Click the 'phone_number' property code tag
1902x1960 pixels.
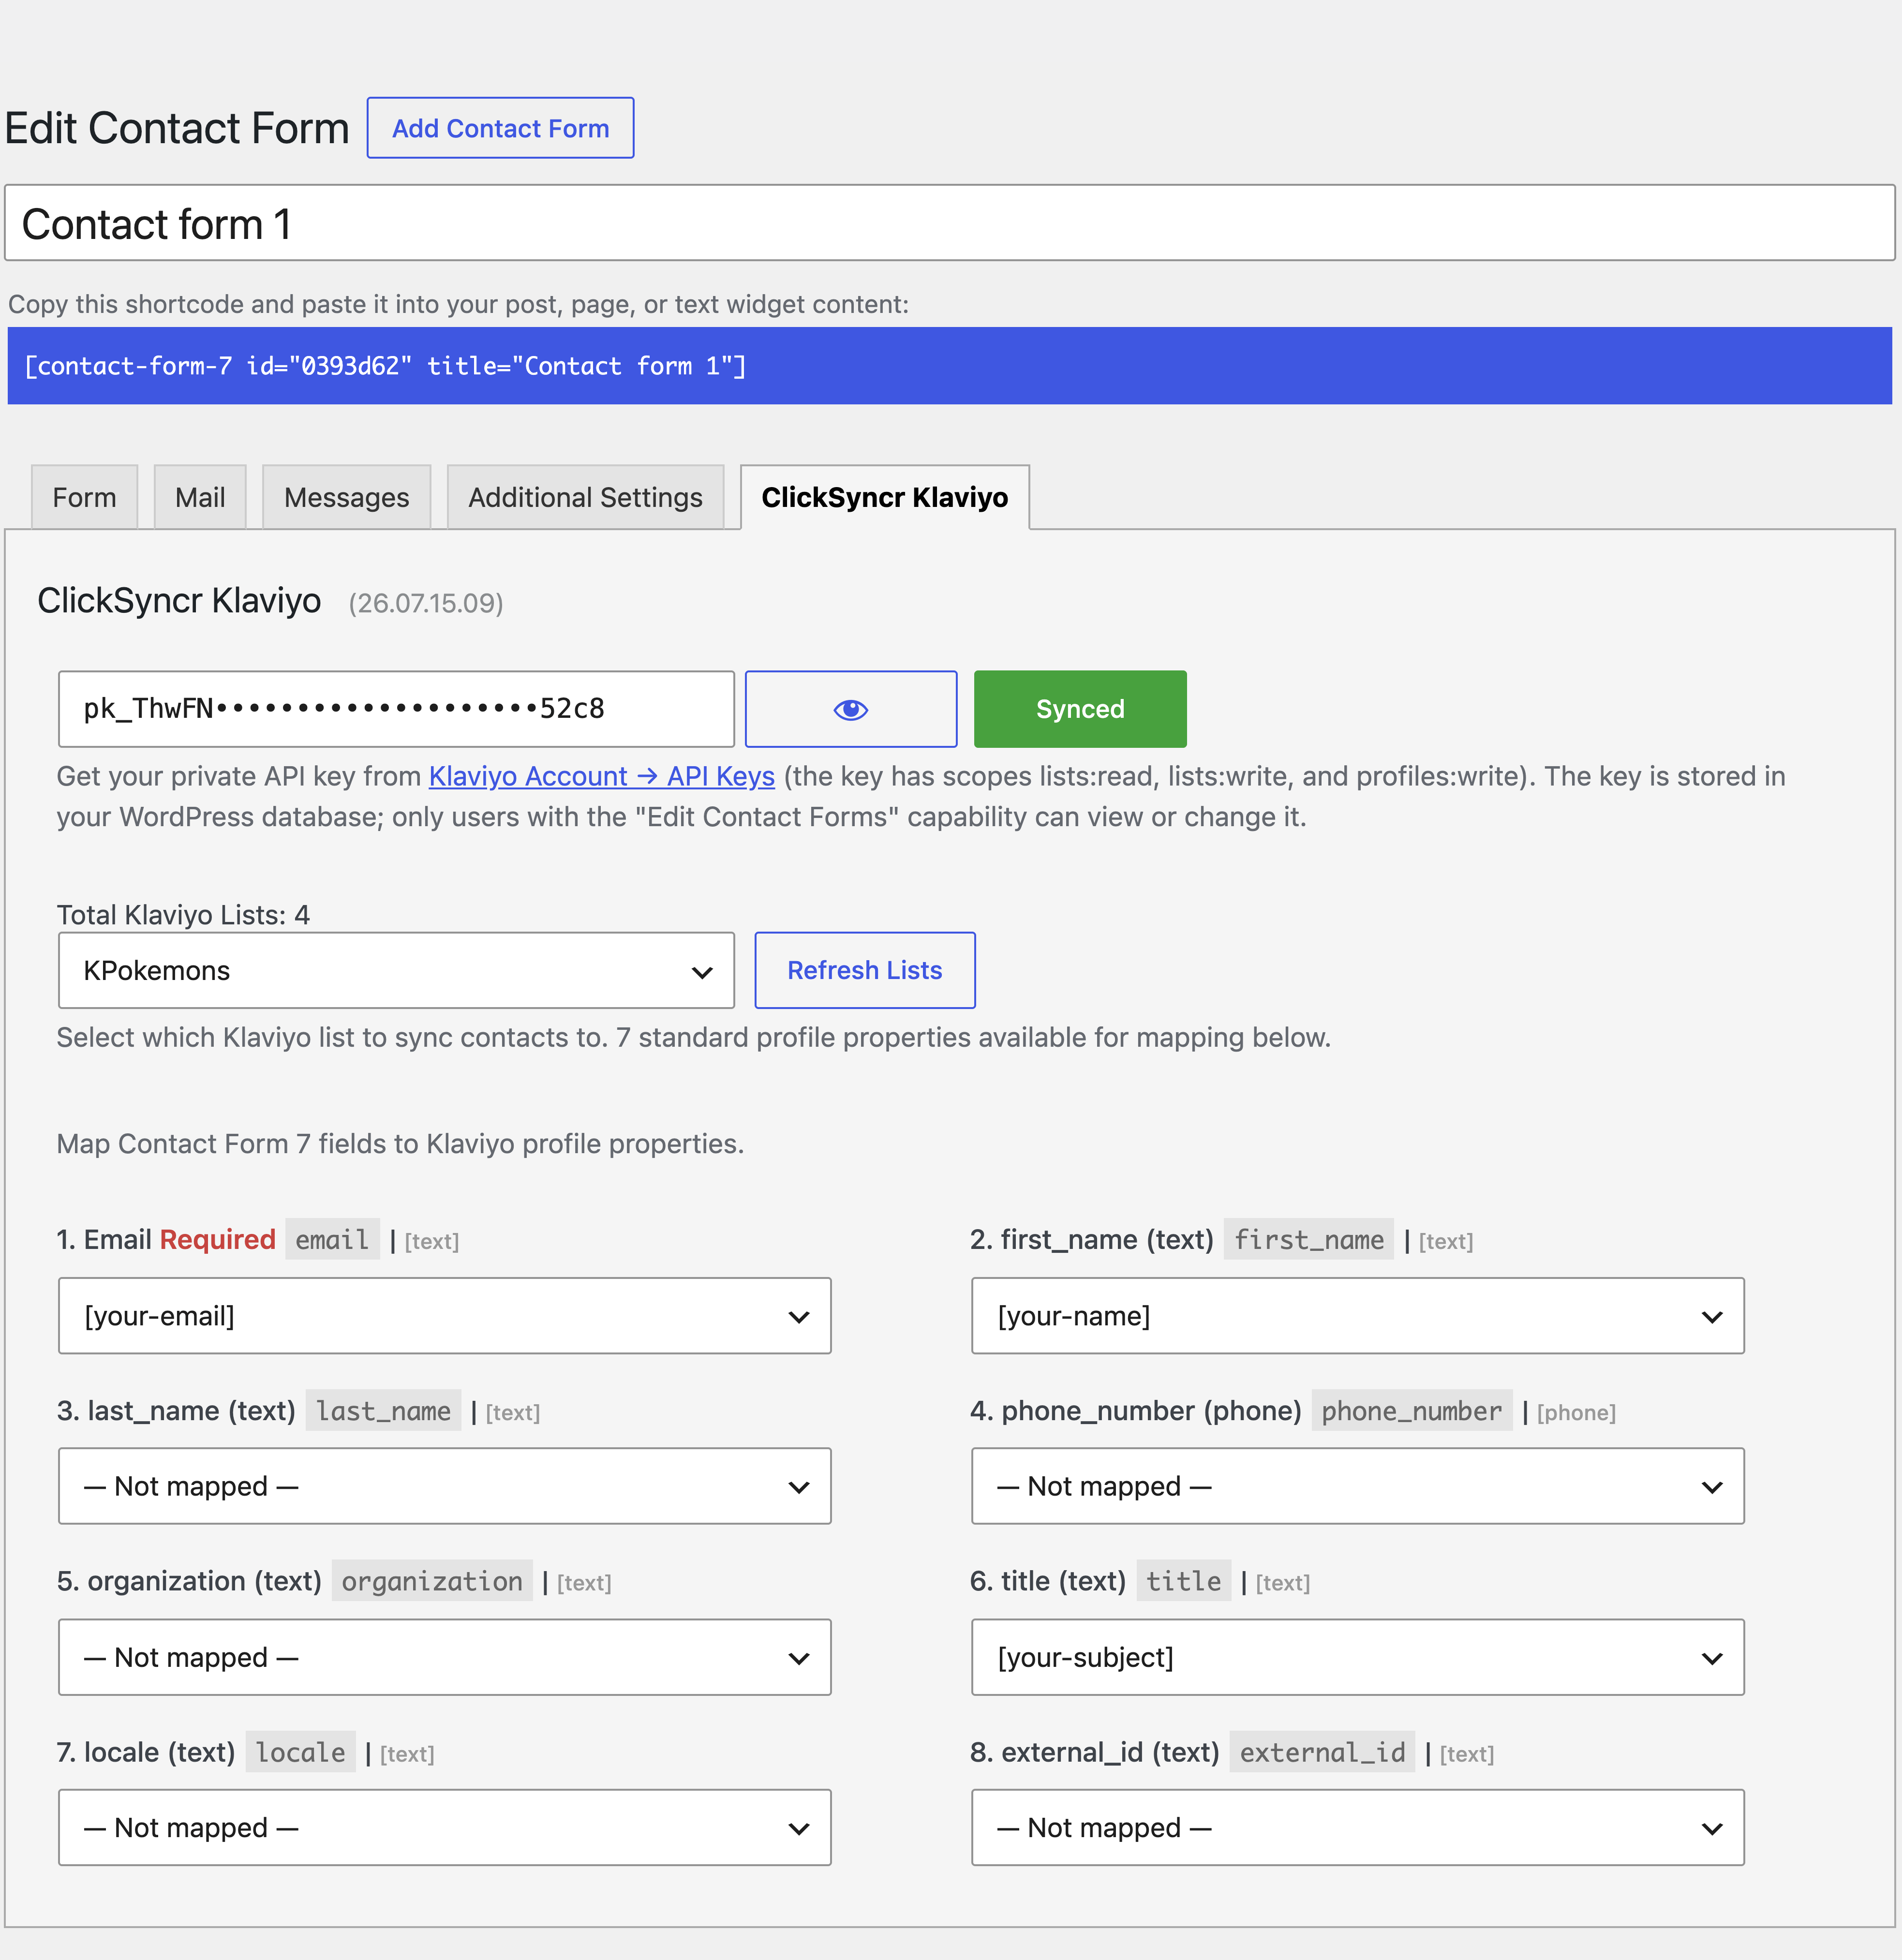point(1411,1411)
